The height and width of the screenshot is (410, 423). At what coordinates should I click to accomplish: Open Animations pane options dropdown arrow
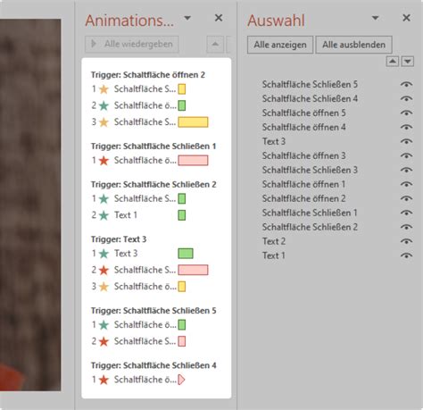click(x=187, y=18)
